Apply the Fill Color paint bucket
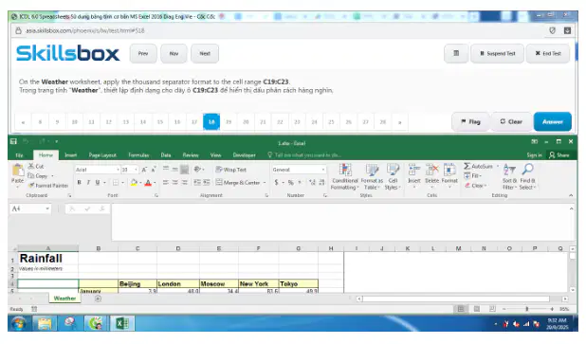This screenshot has height=344, width=586. pos(134,182)
